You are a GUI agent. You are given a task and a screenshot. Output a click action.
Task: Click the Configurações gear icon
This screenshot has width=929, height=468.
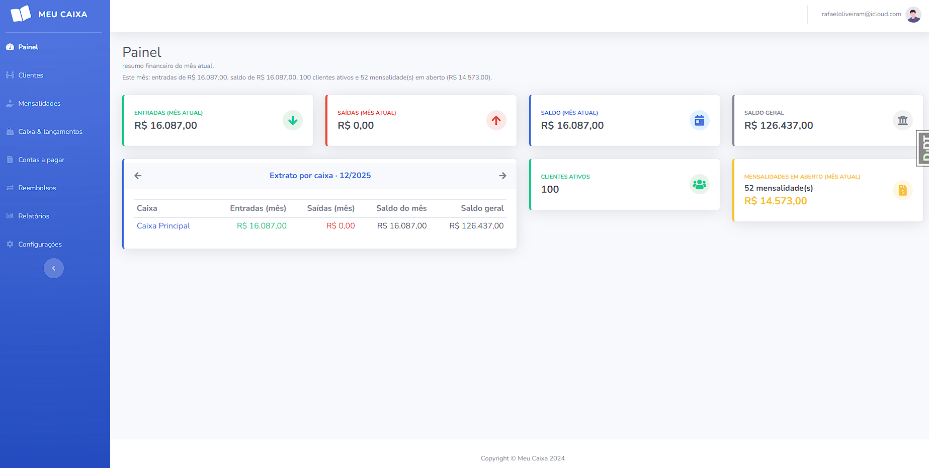pos(10,244)
